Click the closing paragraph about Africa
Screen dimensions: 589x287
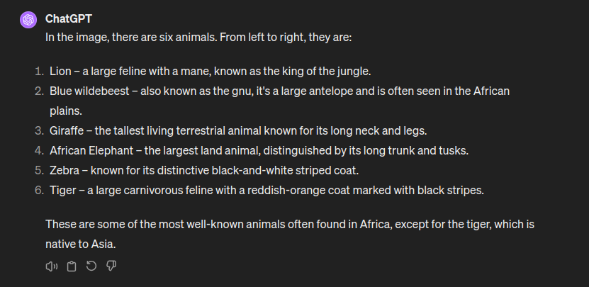(290, 234)
